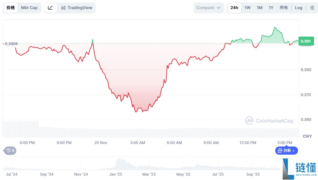Click the history clock badge

click(x=10, y=151)
